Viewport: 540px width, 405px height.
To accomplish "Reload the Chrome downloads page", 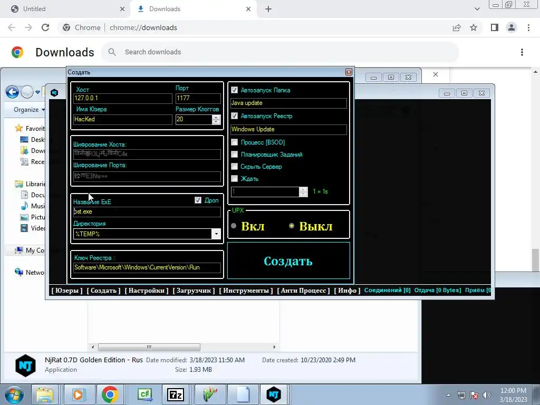I will (45, 27).
